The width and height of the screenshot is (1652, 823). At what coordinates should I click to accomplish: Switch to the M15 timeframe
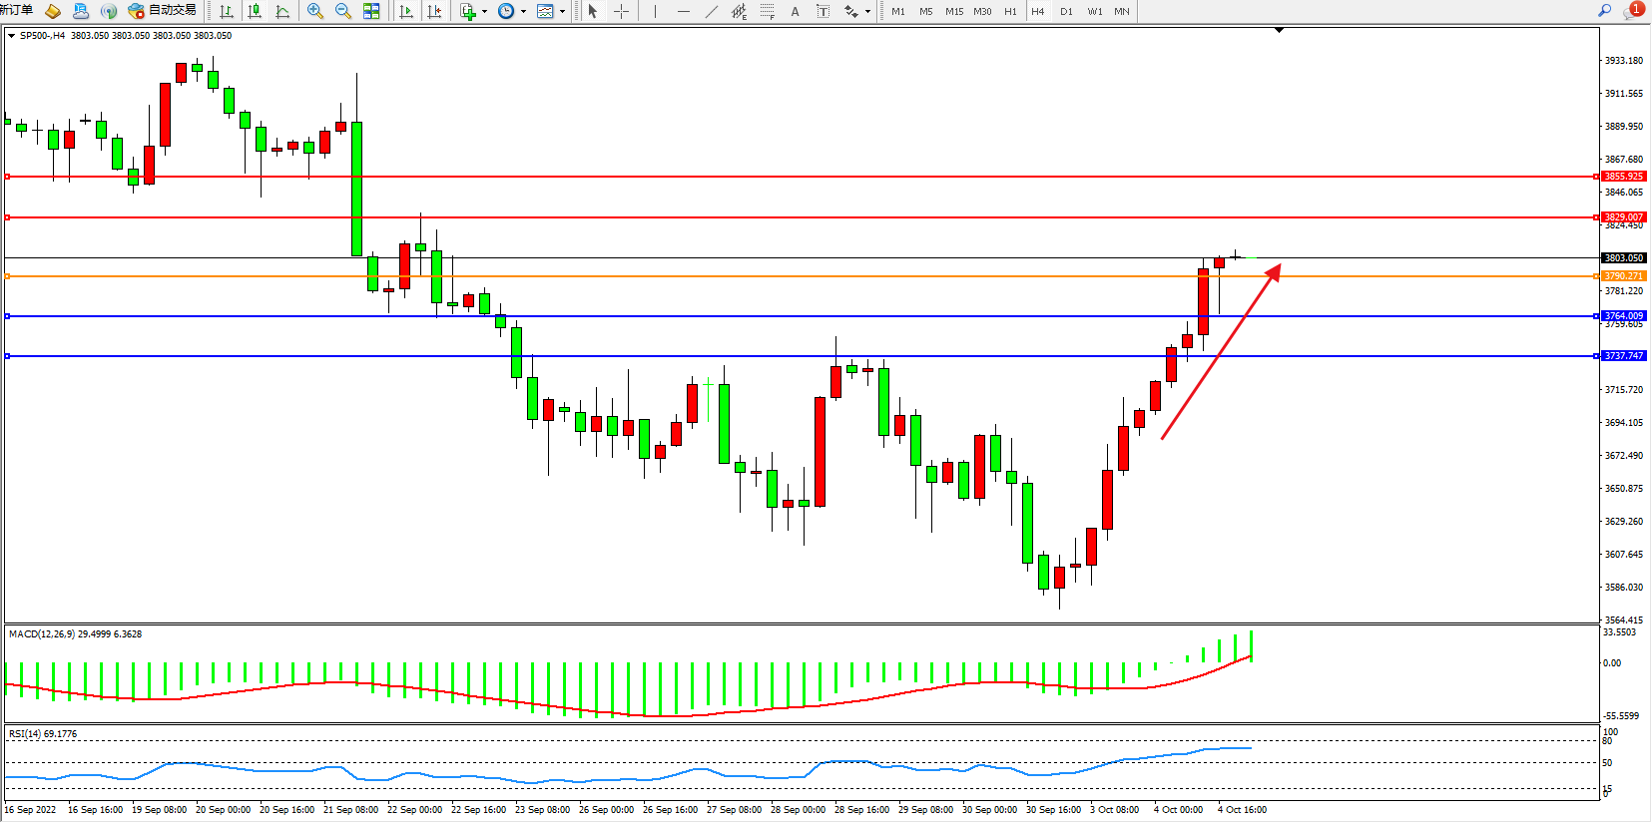[x=954, y=11]
